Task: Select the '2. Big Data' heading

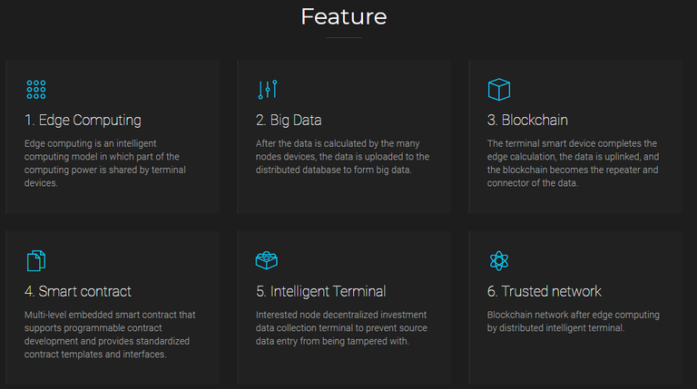Action: (289, 121)
